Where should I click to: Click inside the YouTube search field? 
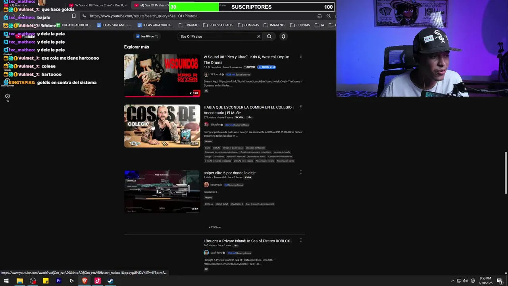pyautogui.click(x=217, y=36)
